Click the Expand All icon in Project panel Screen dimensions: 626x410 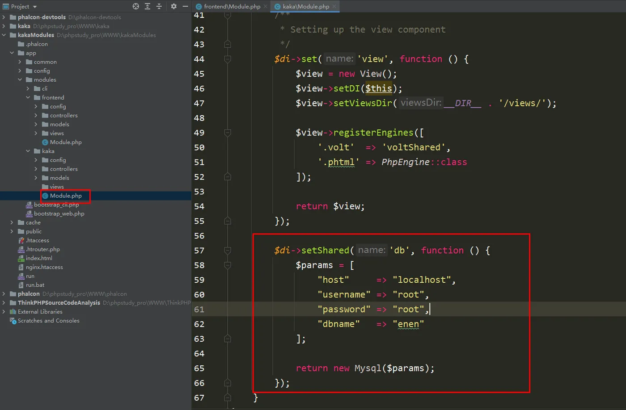click(x=148, y=6)
